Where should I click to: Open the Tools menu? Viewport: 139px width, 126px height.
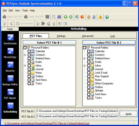click(x=25, y=10)
